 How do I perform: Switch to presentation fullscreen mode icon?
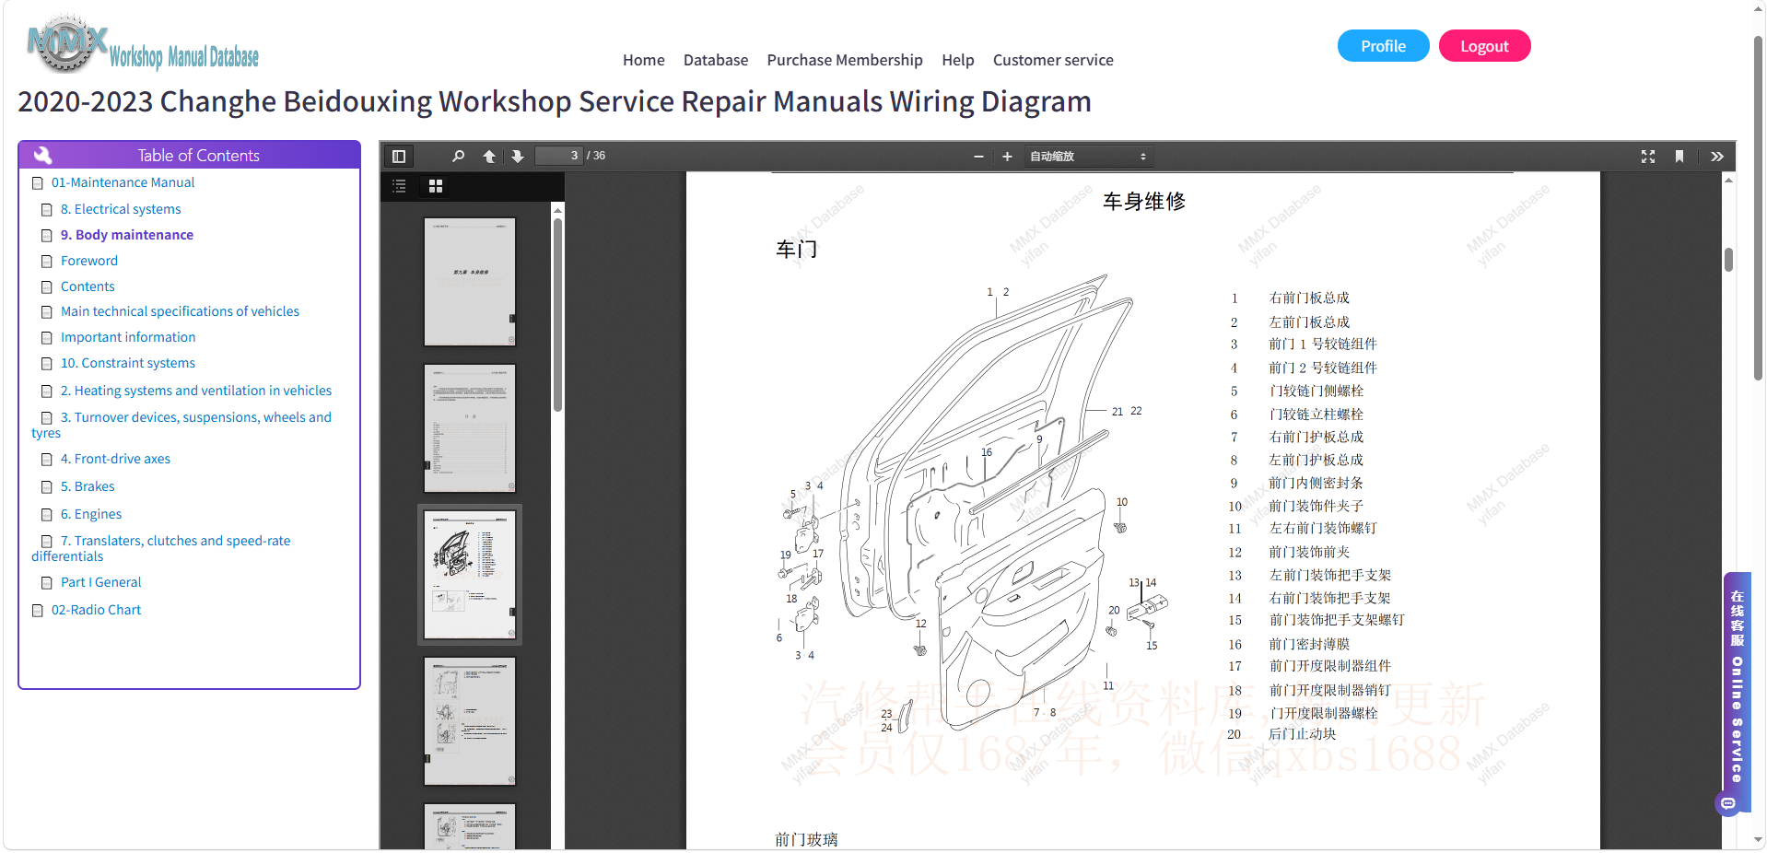click(x=1648, y=157)
